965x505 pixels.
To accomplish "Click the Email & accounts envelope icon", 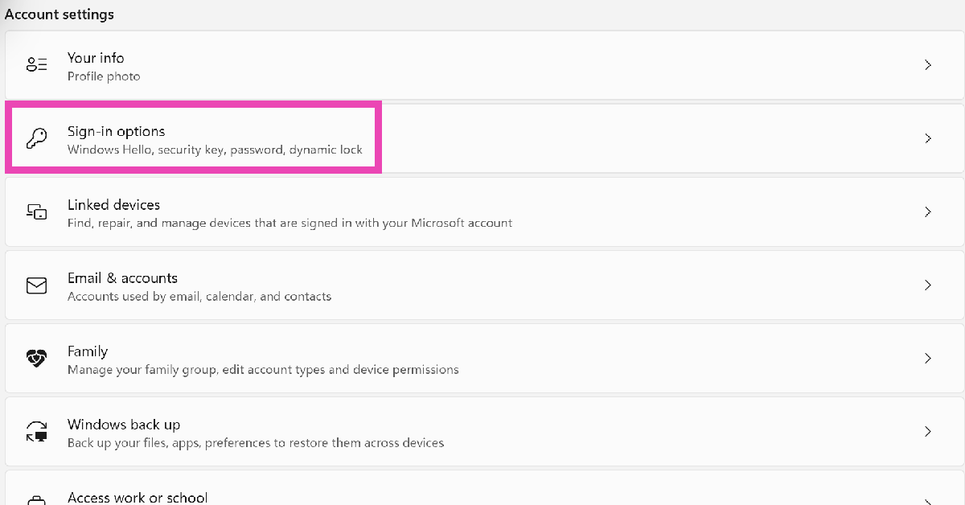I will [37, 285].
